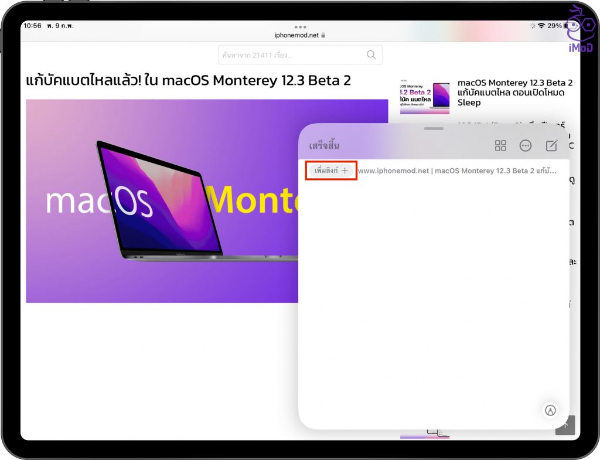Tap the iphonemod.net address bar

[x=296, y=35]
